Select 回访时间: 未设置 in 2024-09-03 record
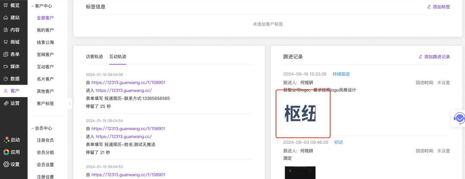 [x=433, y=151]
